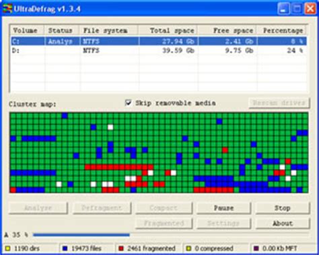This screenshot has height=255, width=319.
Task: Click the Stop button
Action: coord(283,208)
